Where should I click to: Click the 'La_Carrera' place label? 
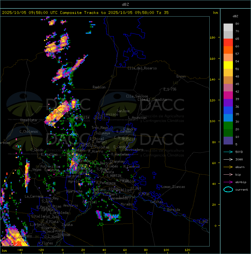[34, 196]
